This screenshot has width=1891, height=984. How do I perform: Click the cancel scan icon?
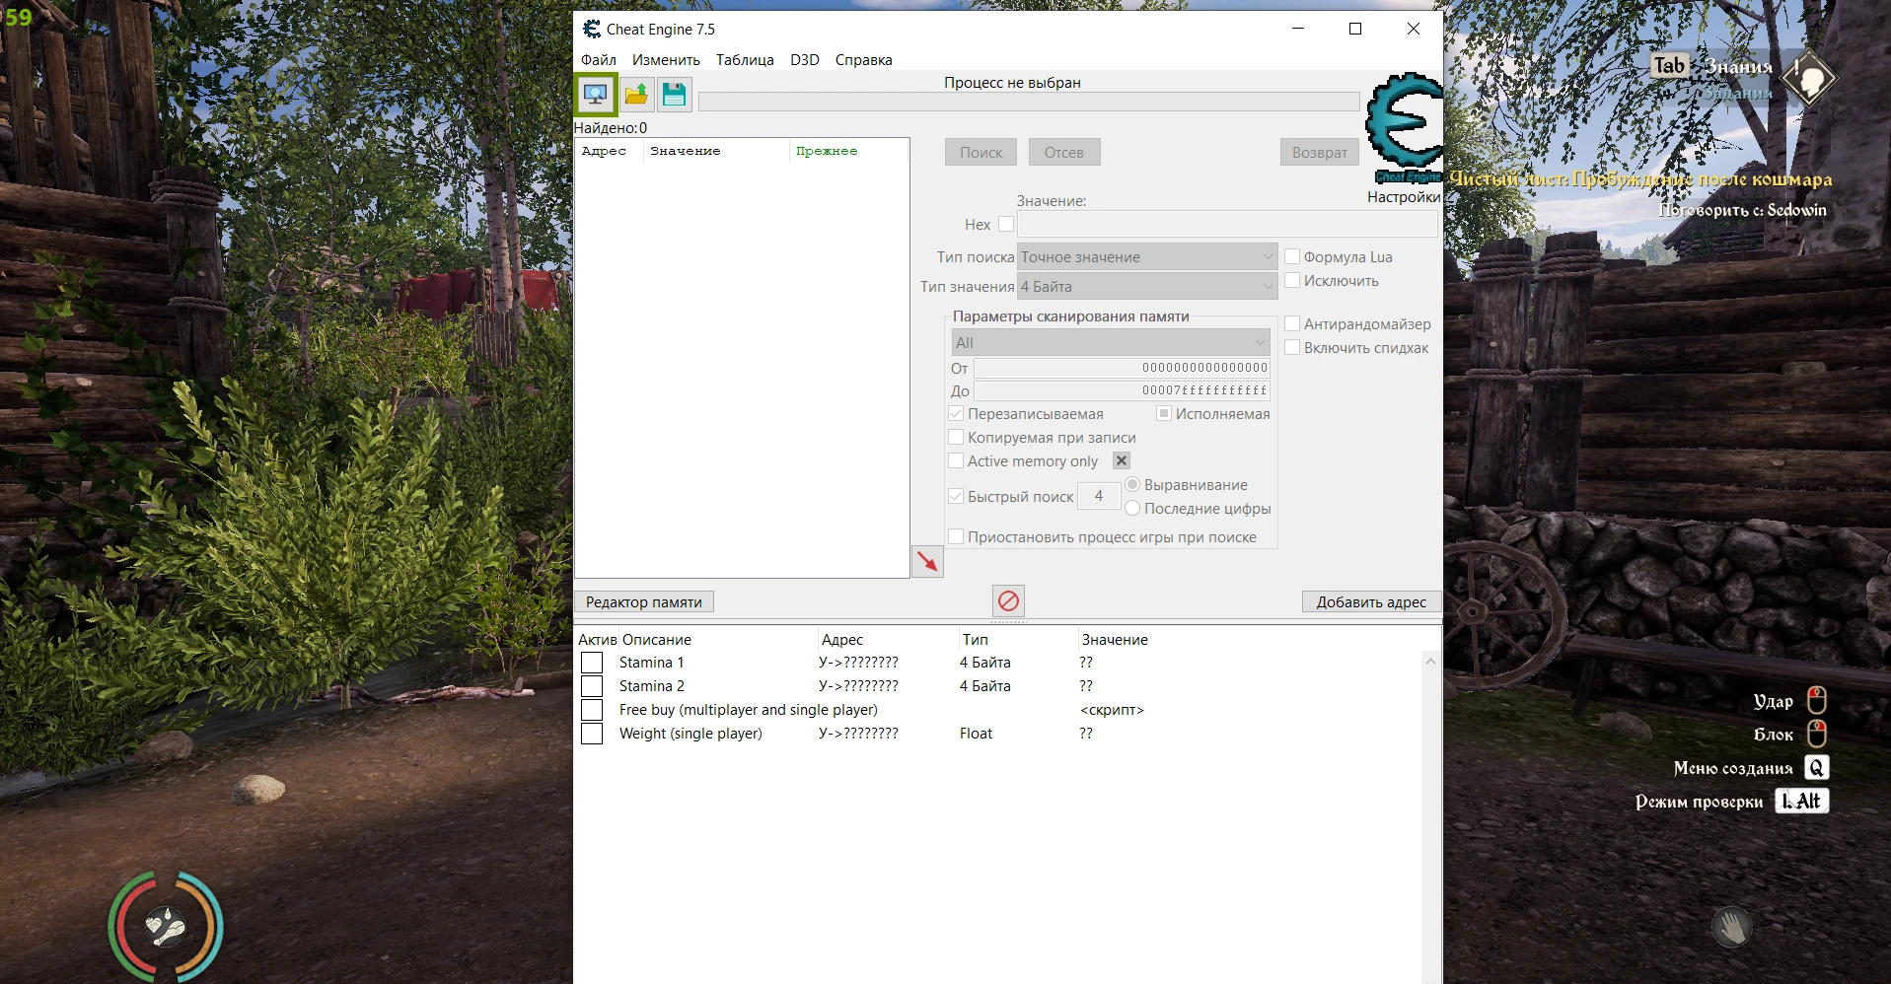(1008, 600)
